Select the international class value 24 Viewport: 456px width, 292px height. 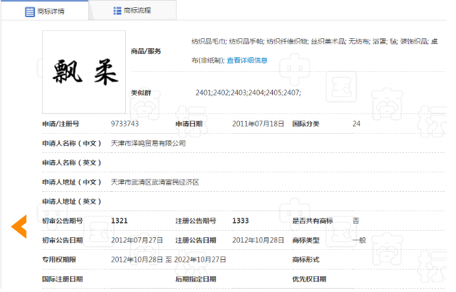coord(356,124)
